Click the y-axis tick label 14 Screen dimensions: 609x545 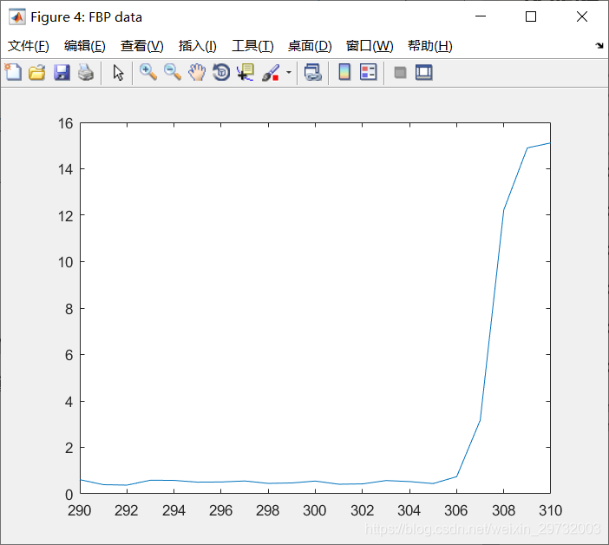coord(65,169)
